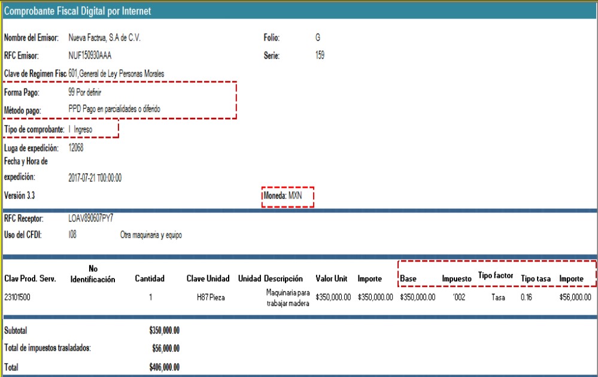Viewport: 598px width, 377px height.
Task: Select the emisor name 'Nueva Factrua, S.A de C.V.'
Action: click(x=105, y=38)
